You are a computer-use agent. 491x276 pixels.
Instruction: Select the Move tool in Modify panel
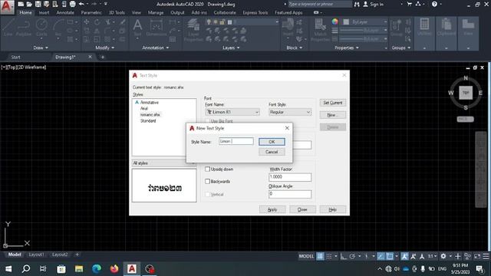[87, 22]
